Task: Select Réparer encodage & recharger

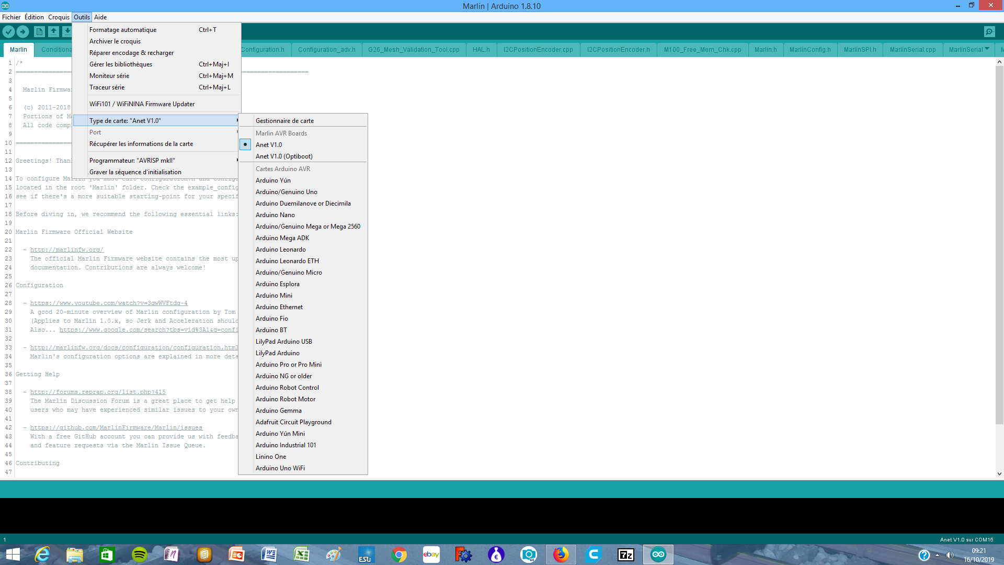Action: tap(157, 53)
